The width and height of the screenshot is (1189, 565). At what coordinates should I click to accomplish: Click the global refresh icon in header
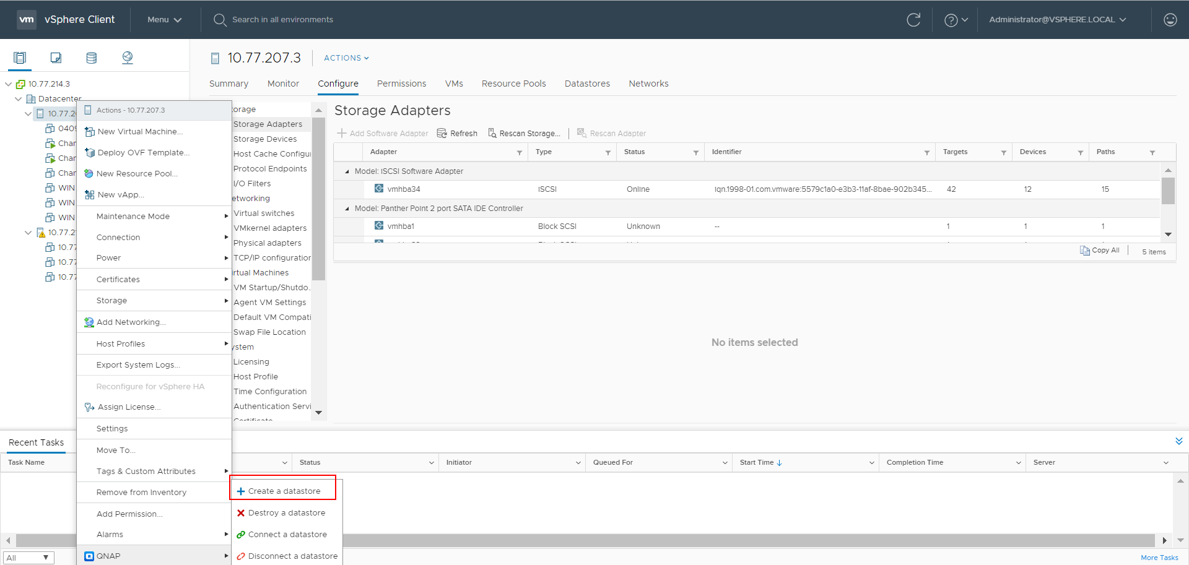click(913, 20)
